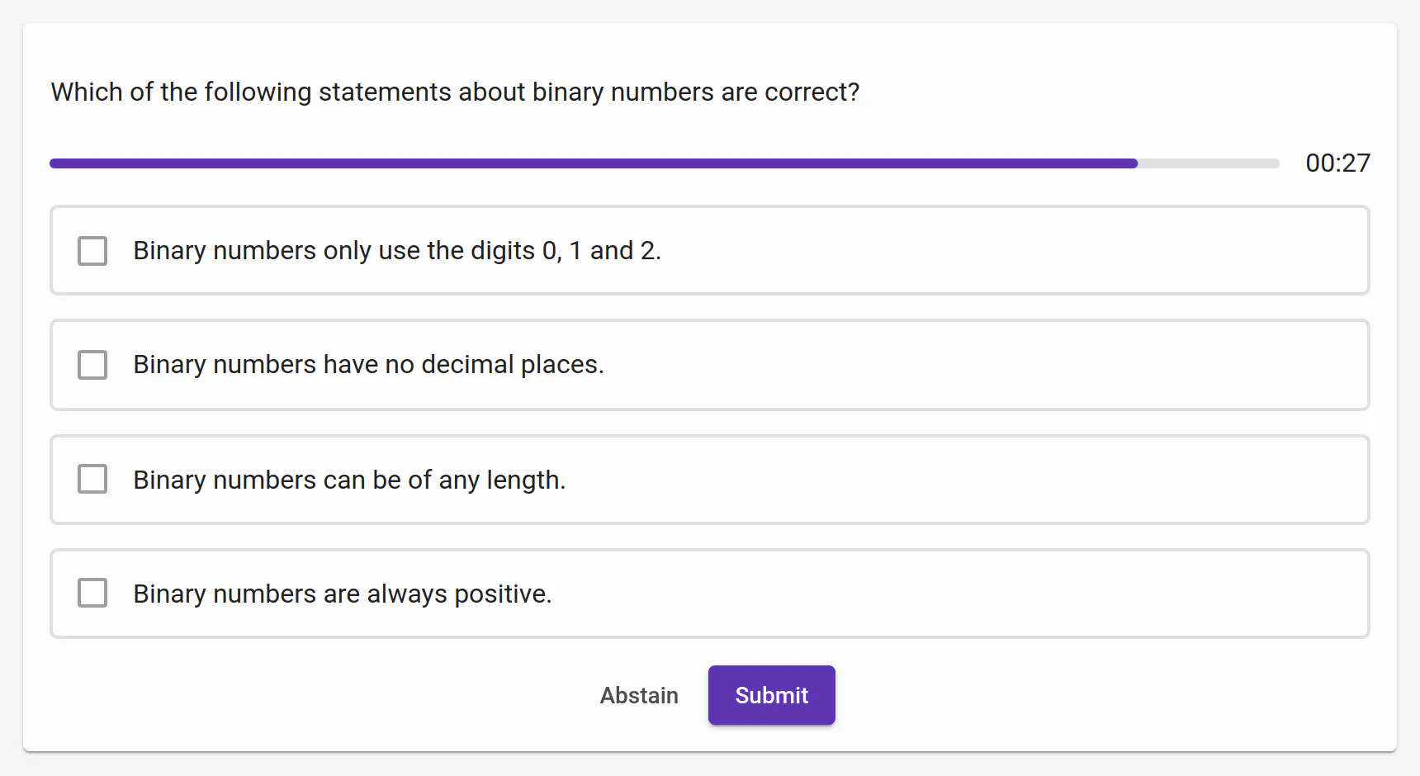Image resolution: width=1420 pixels, height=776 pixels.
Task: Choose the answer text 'can be of any length'
Action: (x=349, y=480)
